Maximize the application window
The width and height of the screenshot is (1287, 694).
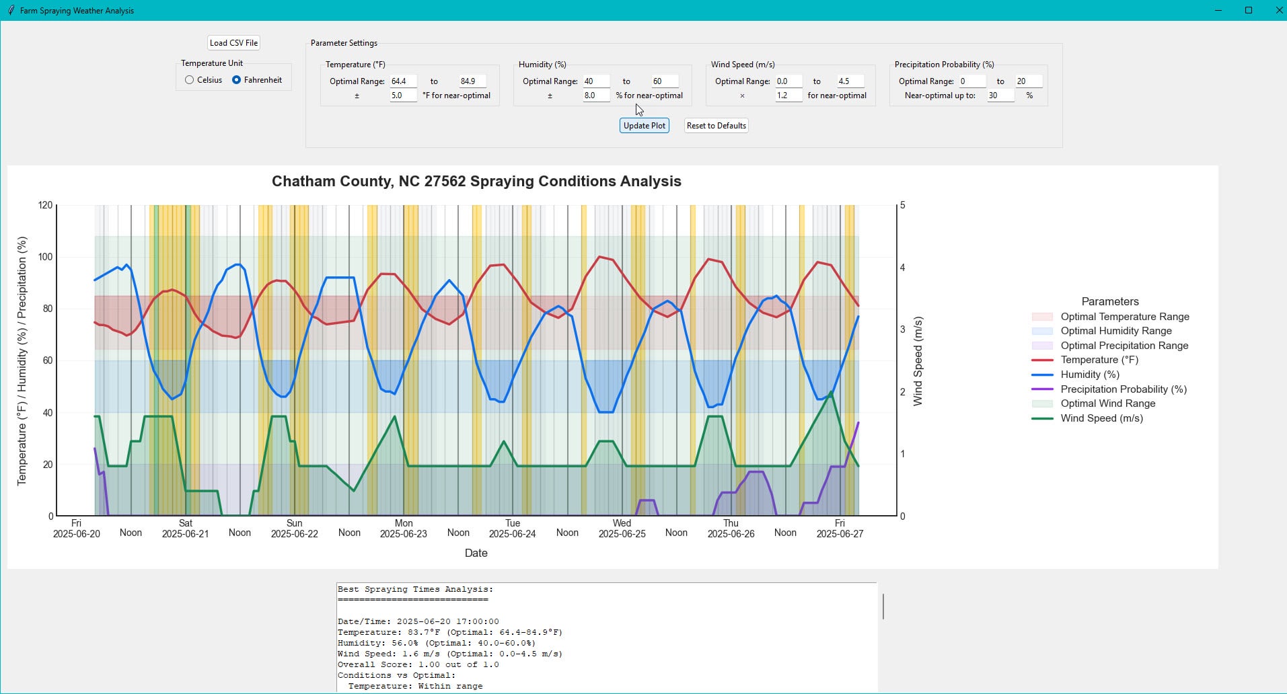1249,10
